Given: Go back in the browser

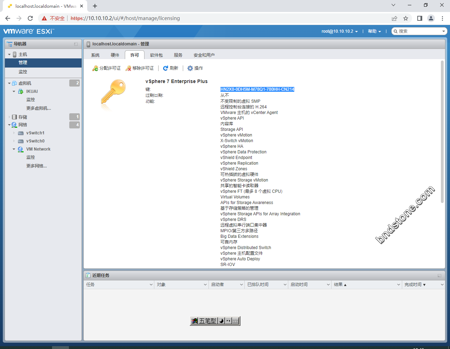Looking at the screenshot, I should tap(8, 18).
